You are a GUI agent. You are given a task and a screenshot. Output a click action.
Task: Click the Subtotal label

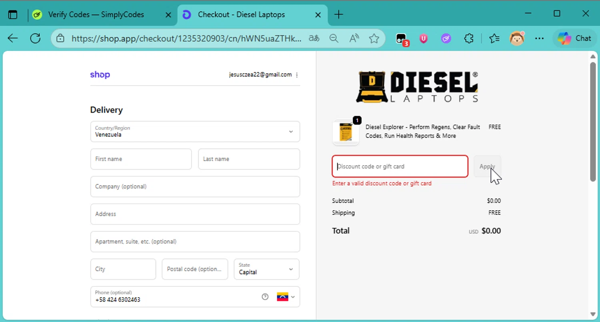click(343, 201)
